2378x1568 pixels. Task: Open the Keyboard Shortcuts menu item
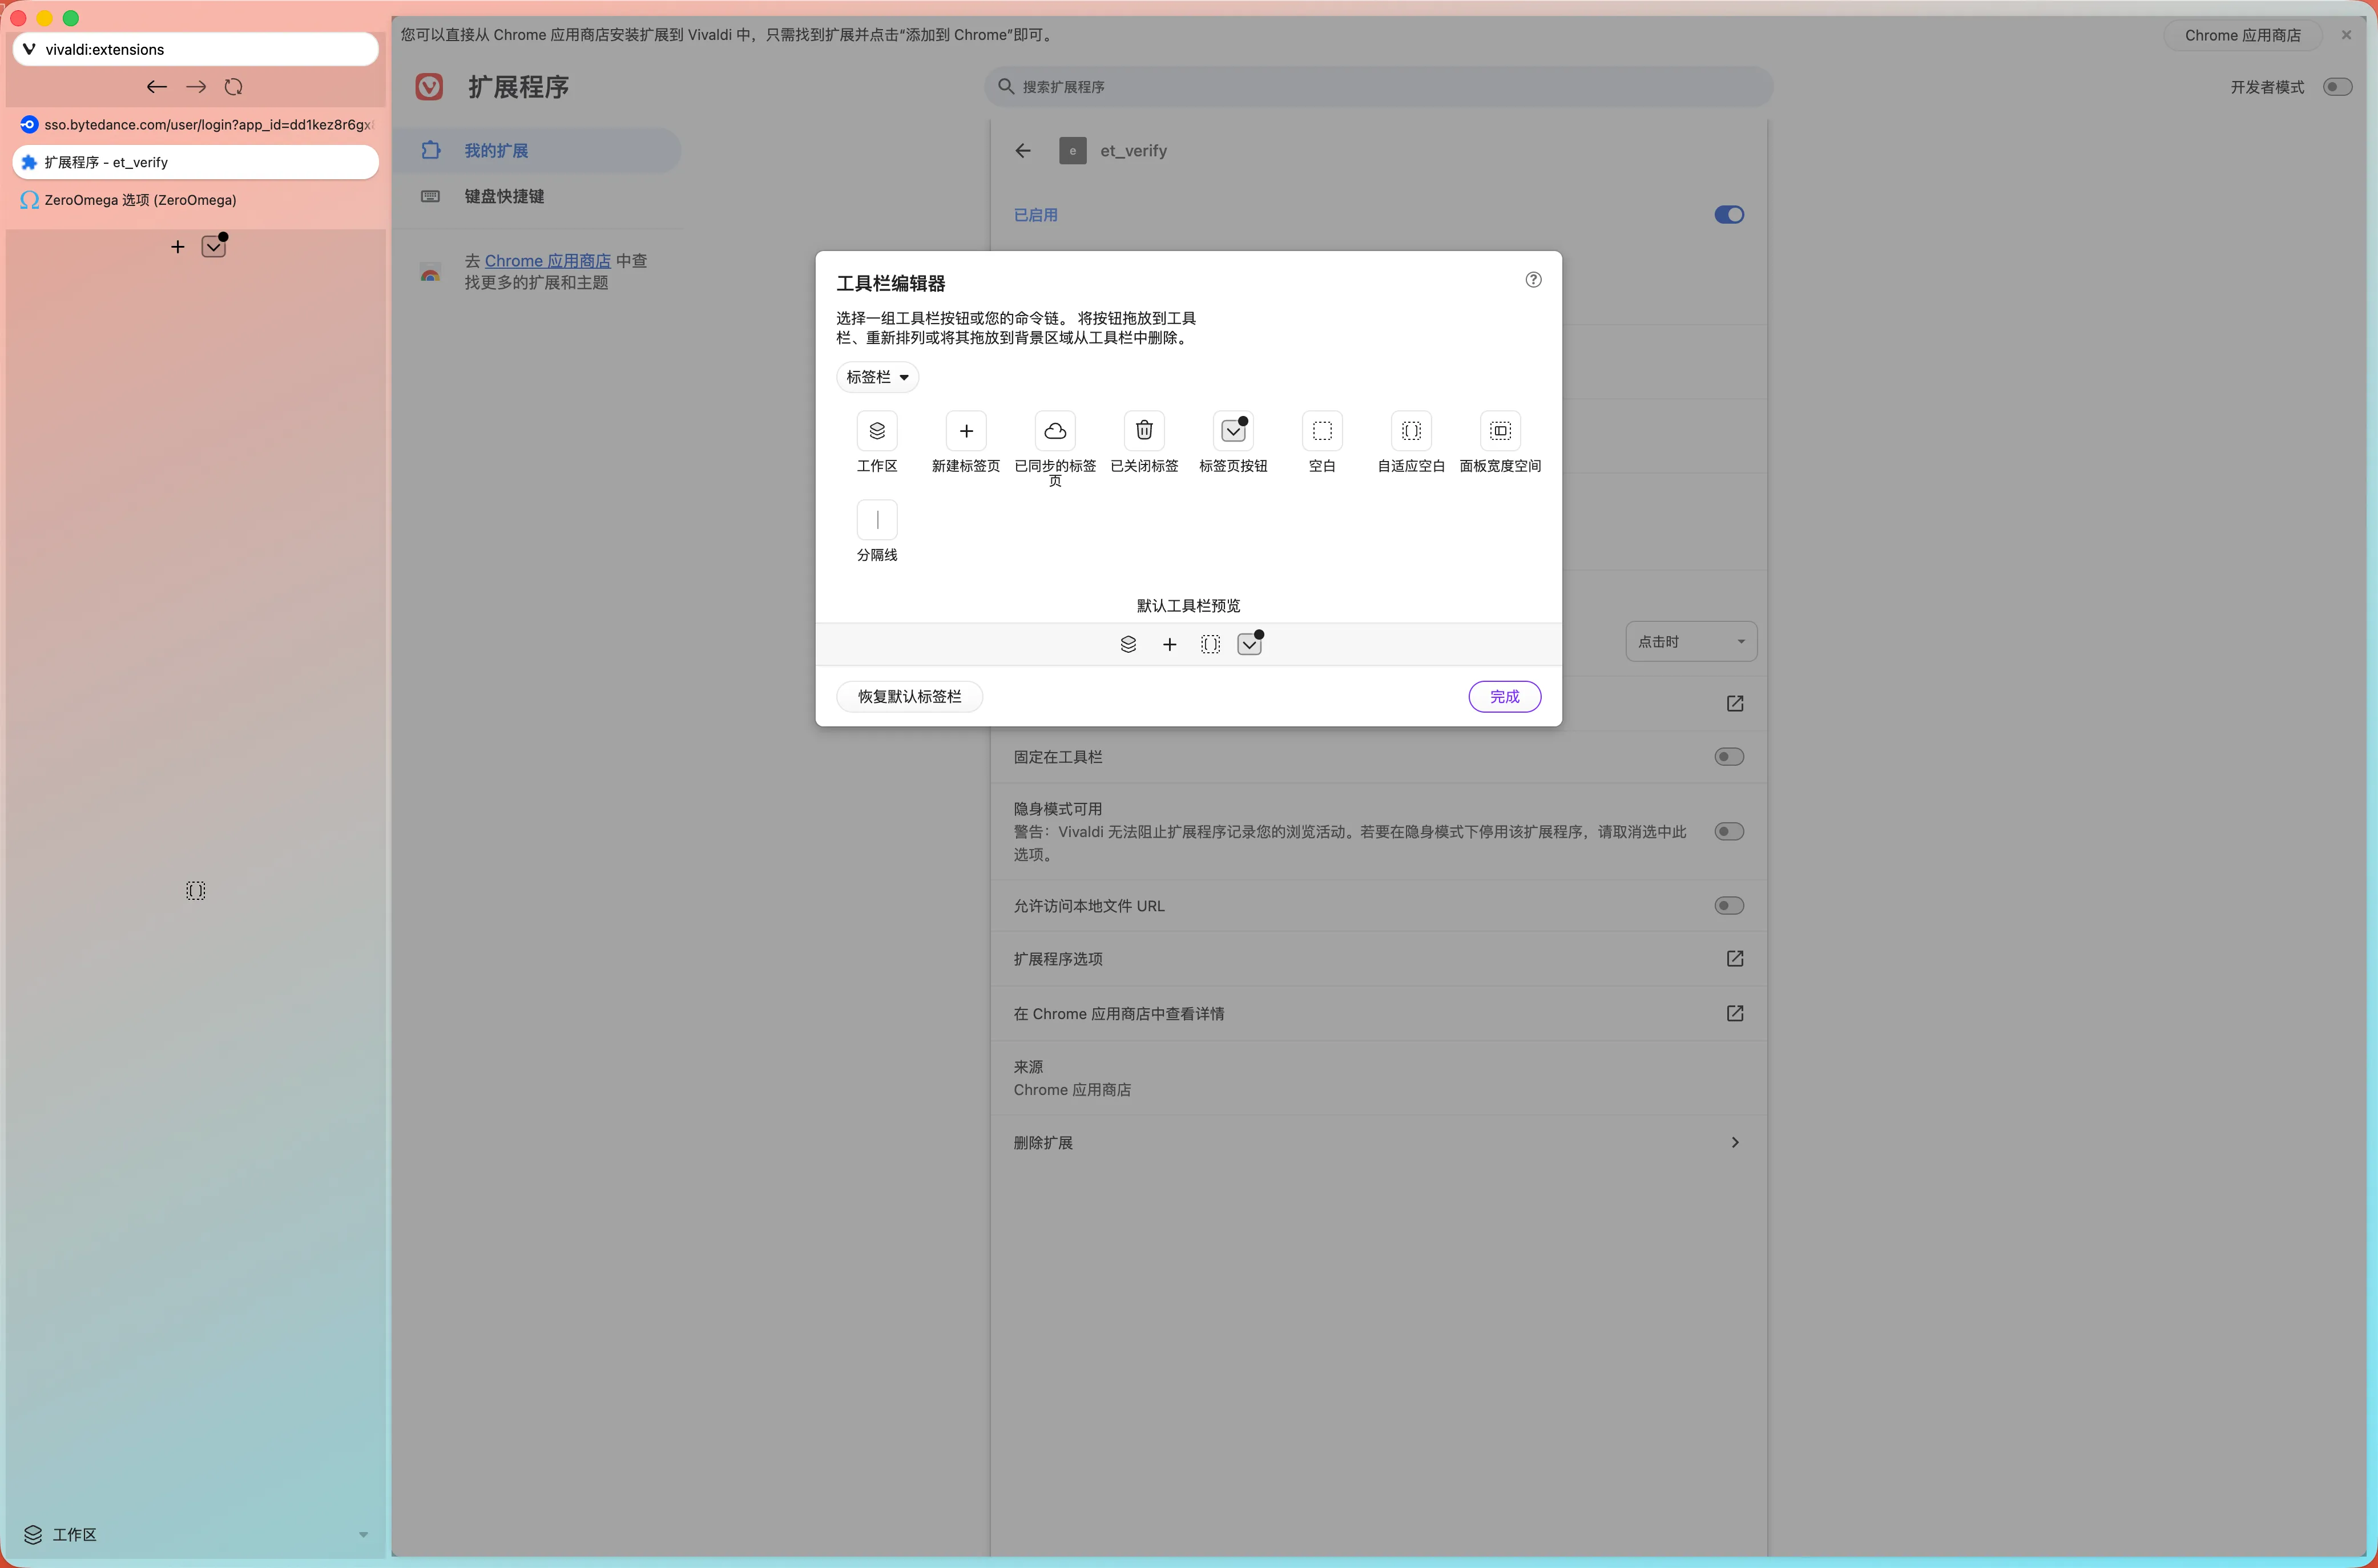click(503, 196)
